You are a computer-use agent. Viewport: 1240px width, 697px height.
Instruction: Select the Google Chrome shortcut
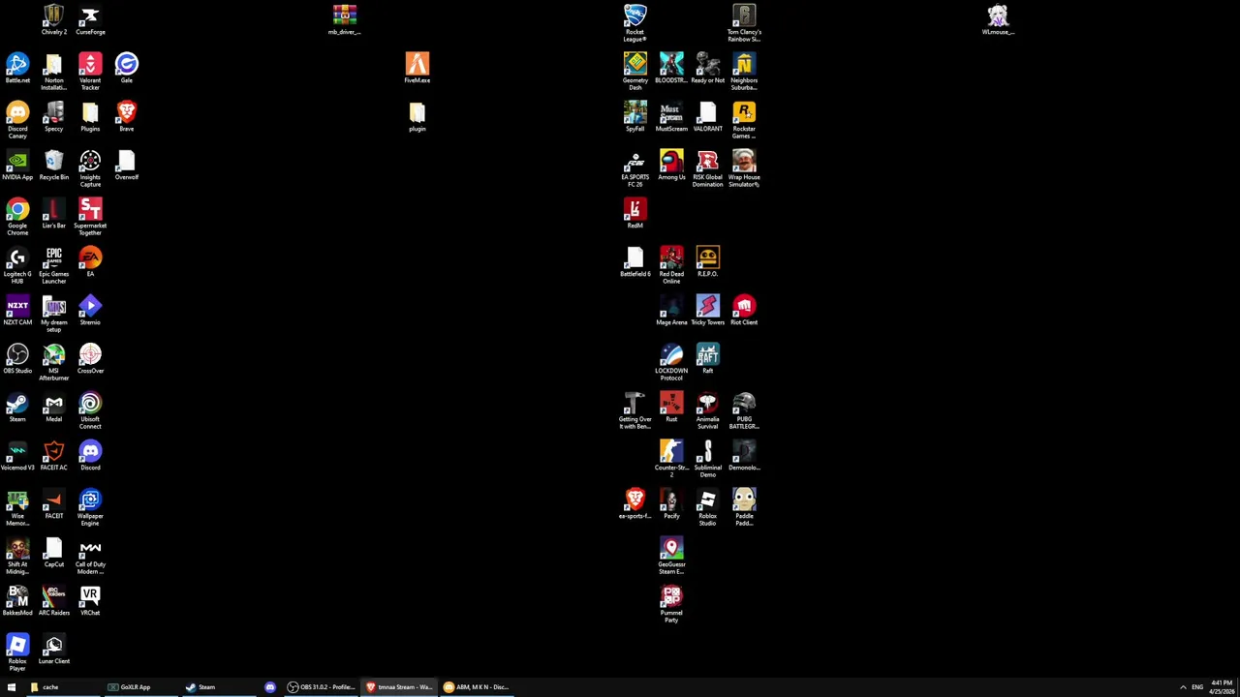click(17, 216)
